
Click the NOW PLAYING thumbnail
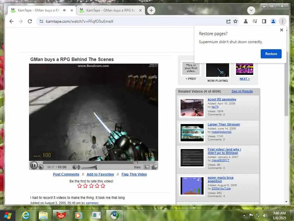pyautogui.click(x=218, y=70)
